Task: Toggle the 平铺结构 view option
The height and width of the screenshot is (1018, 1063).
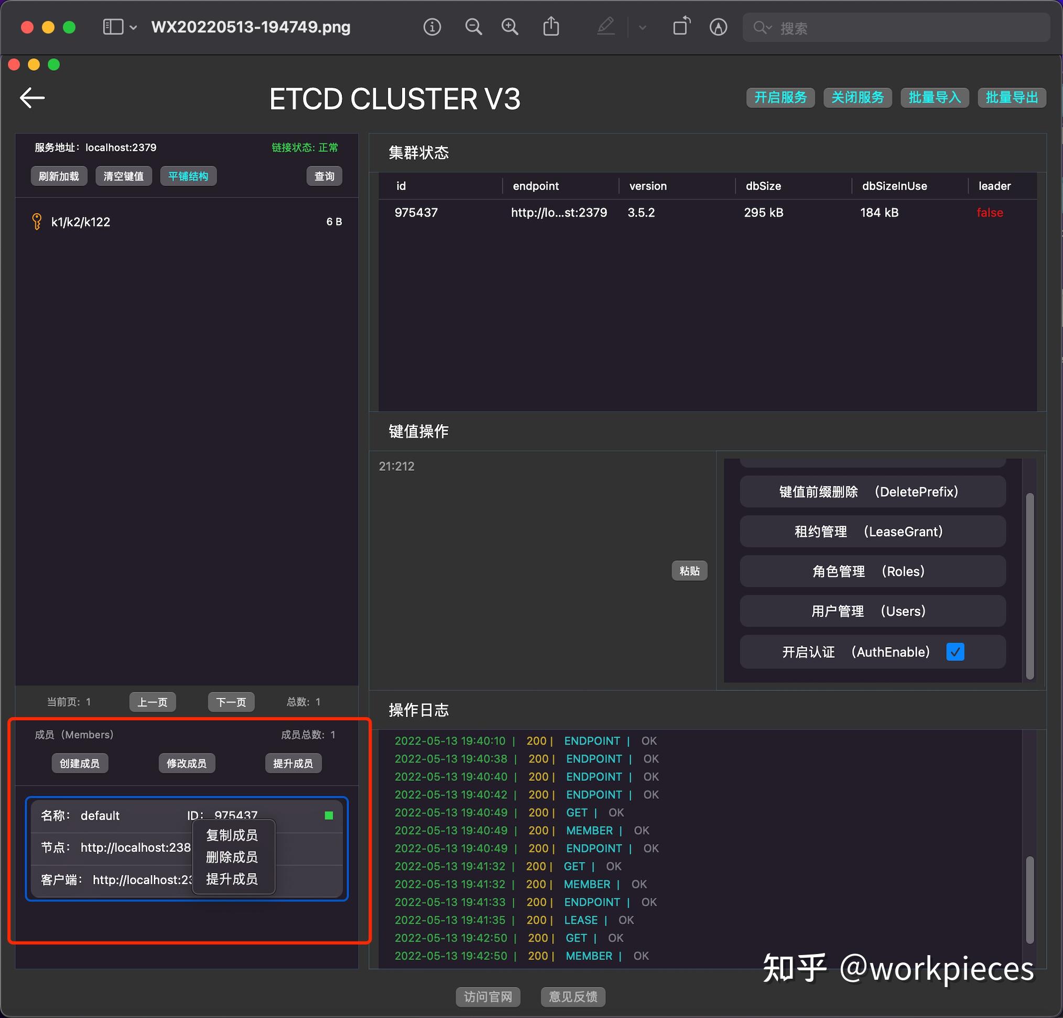Action: click(188, 176)
